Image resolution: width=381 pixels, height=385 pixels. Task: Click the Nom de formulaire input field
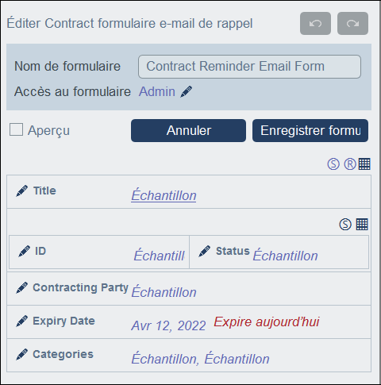click(249, 67)
